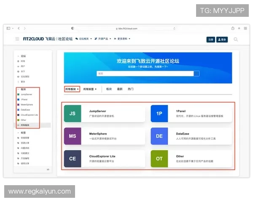
Task: Click the 注册 sign-up button
Action: point(210,40)
